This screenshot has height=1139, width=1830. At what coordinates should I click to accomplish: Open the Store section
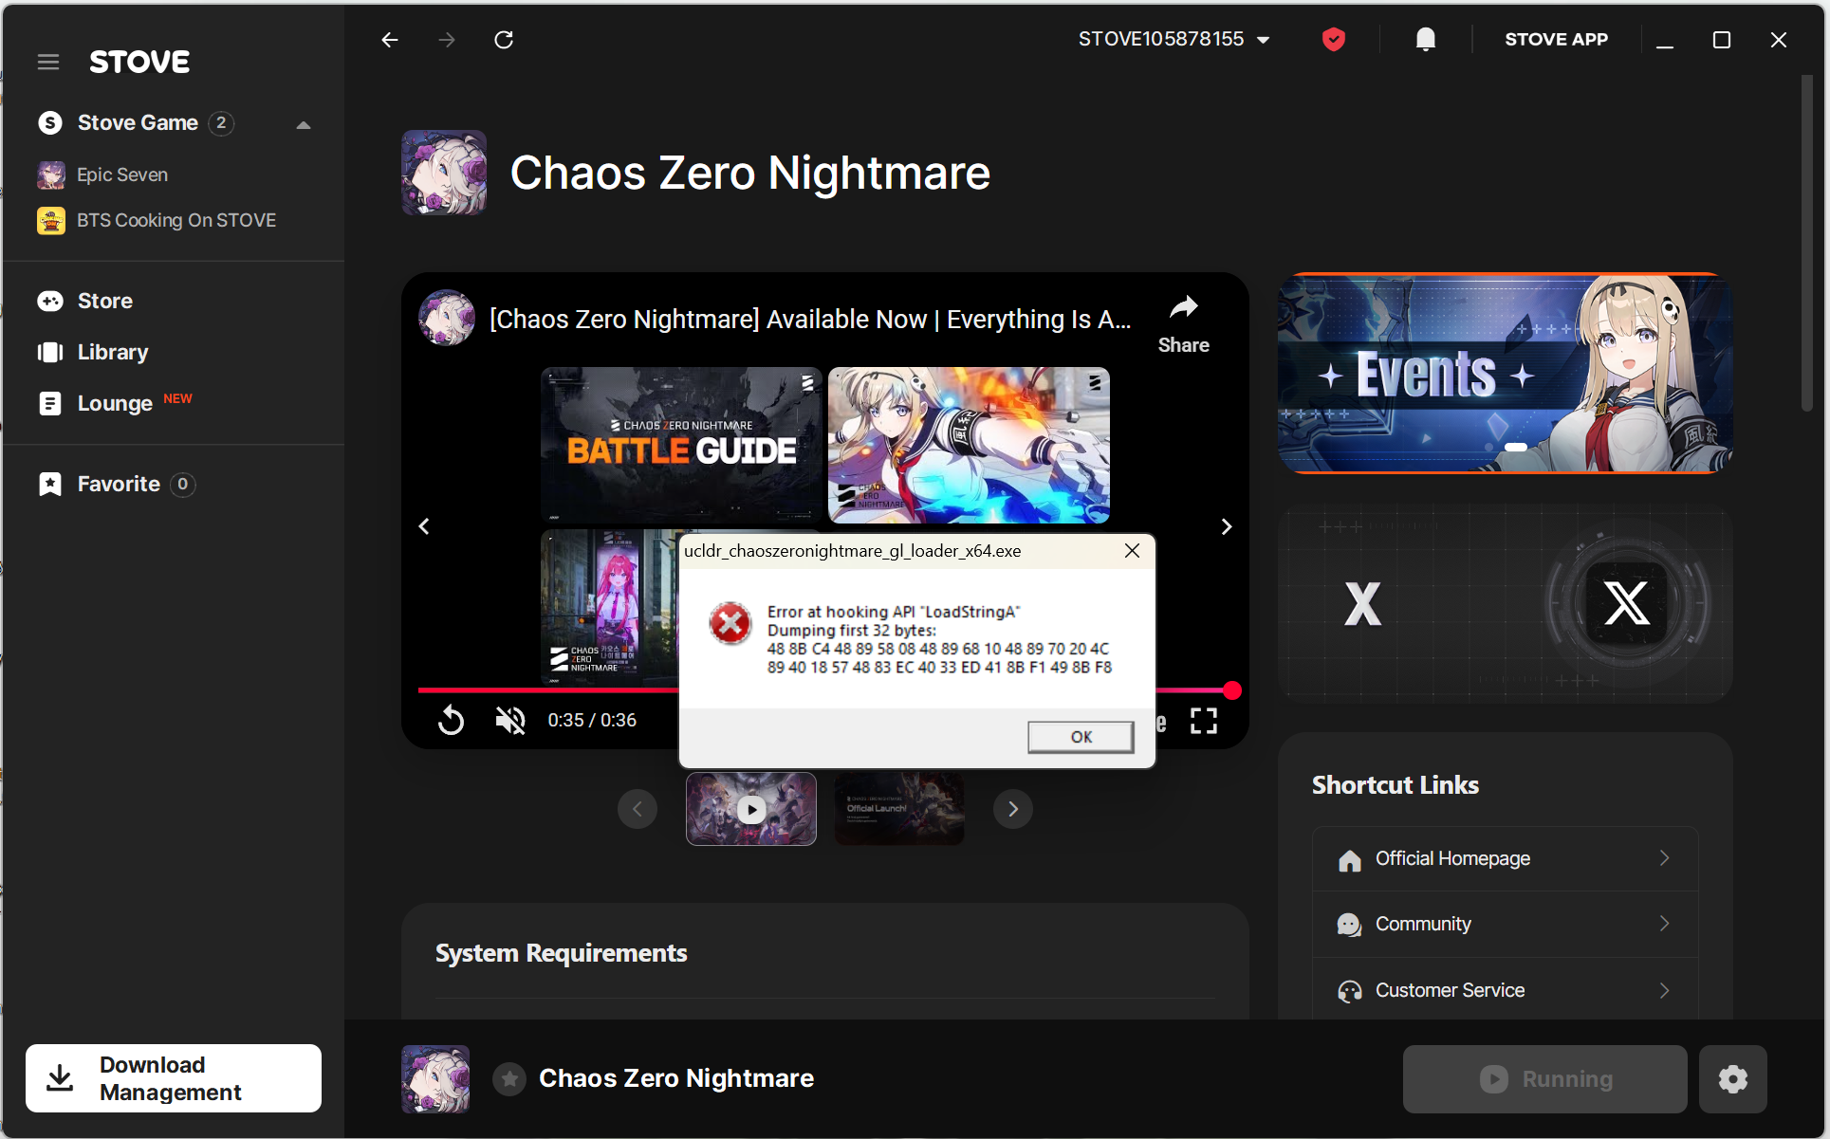pos(104,301)
